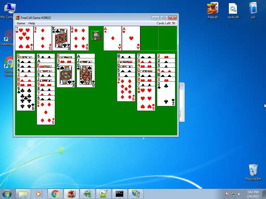This screenshot has width=266, height=199.
Task: Click the 5 of hearts card
Action: (66, 61)
